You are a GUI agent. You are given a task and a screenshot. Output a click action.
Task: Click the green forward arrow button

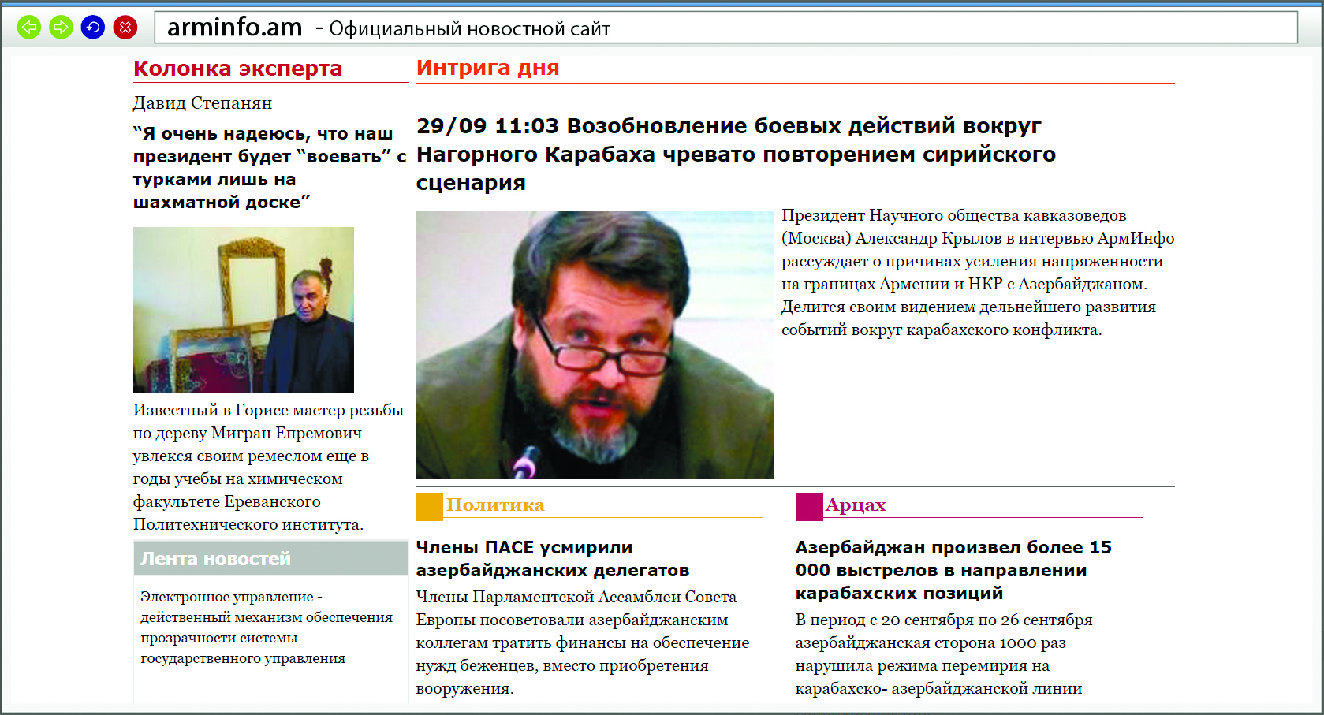61,28
